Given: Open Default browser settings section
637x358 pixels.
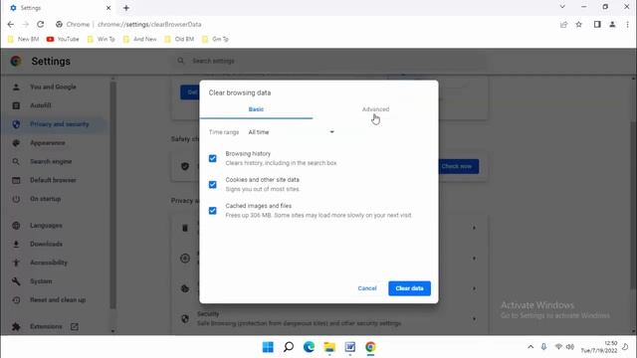Looking at the screenshot, I should tap(53, 180).
